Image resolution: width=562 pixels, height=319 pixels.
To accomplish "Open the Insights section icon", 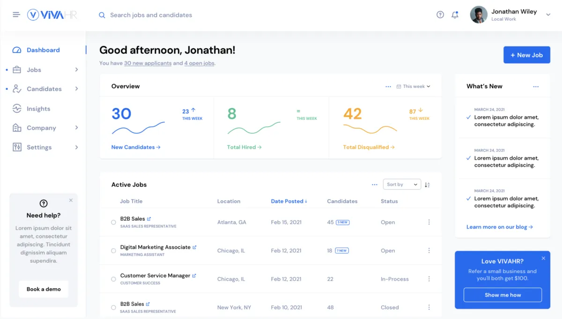I will coord(16,108).
